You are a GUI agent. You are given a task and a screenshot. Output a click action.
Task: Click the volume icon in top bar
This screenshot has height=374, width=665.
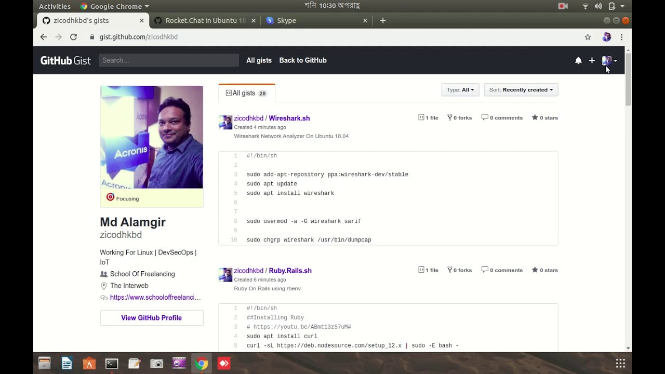598,6
